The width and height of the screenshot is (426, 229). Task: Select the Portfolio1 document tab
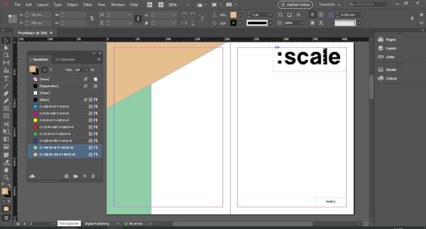(32, 33)
